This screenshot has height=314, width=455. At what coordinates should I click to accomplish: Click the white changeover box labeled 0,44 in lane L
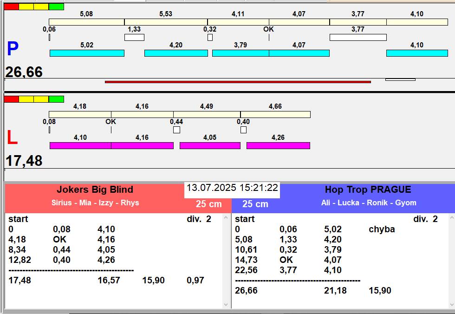(x=177, y=130)
